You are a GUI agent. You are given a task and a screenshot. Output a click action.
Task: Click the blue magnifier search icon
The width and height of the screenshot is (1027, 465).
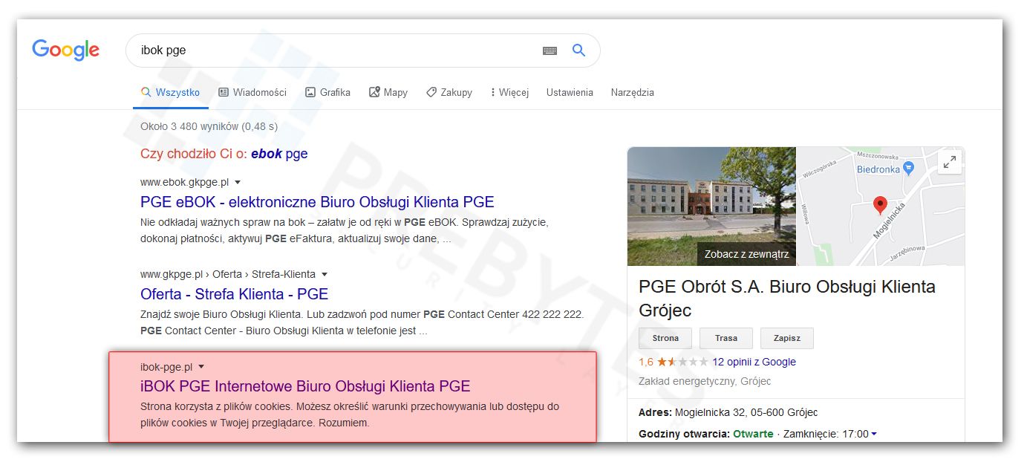click(578, 51)
